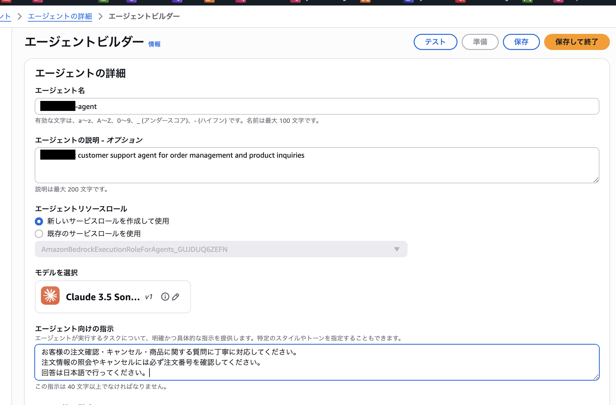Open the 情報 link beside the title

tap(154, 44)
